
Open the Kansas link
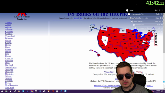point(8,56)
